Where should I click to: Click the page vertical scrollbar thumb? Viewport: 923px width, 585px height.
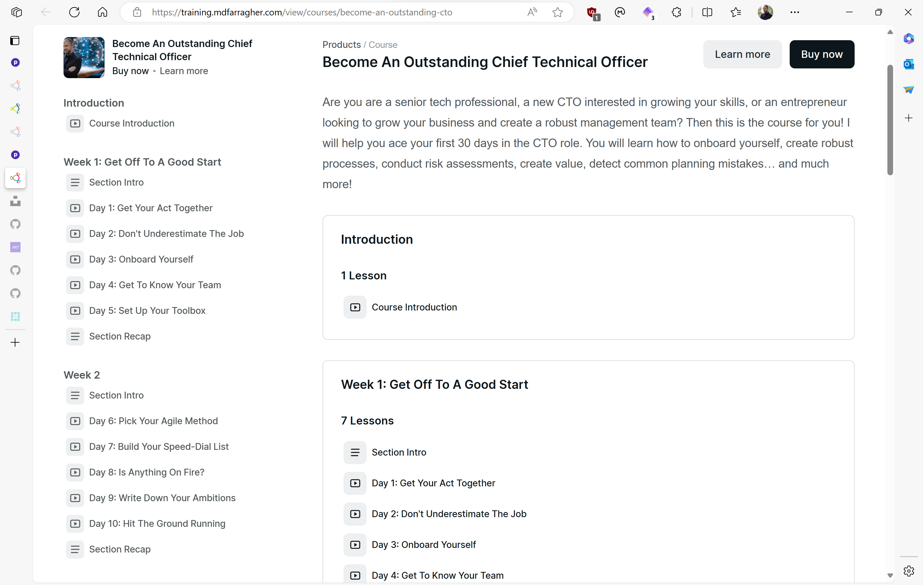pos(890,120)
